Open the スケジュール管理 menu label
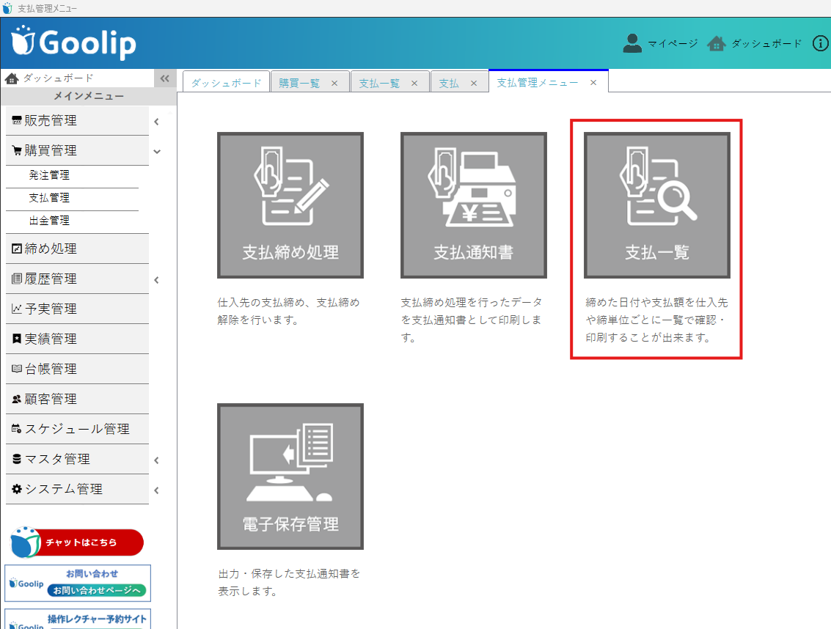Screen dimensions: 831x629 [x=77, y=429]
